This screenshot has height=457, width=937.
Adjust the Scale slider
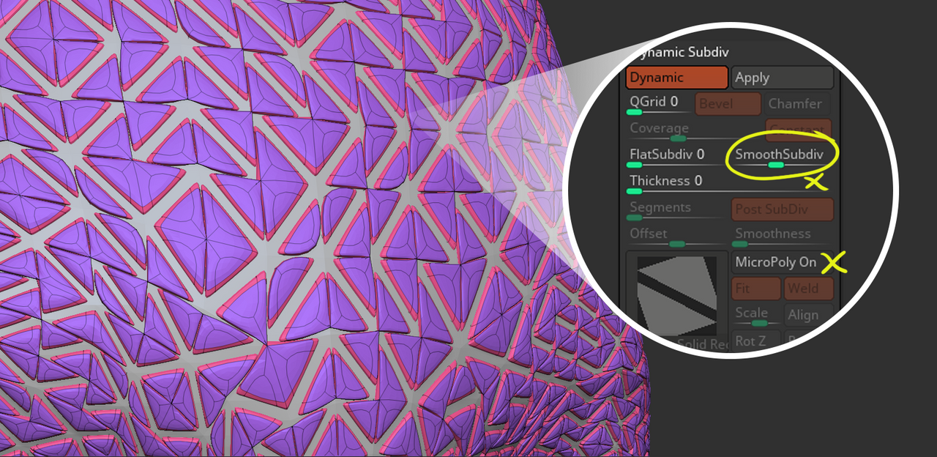pyautogui.click(x=756, y=316)
